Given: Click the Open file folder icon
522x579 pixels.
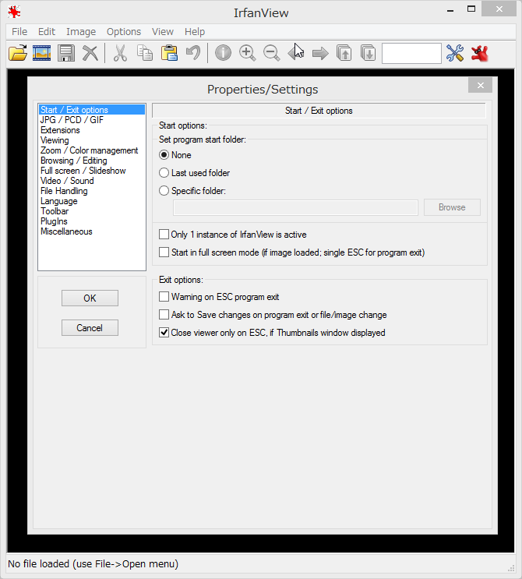Looking at the screenshot, I should click(18, 53).
